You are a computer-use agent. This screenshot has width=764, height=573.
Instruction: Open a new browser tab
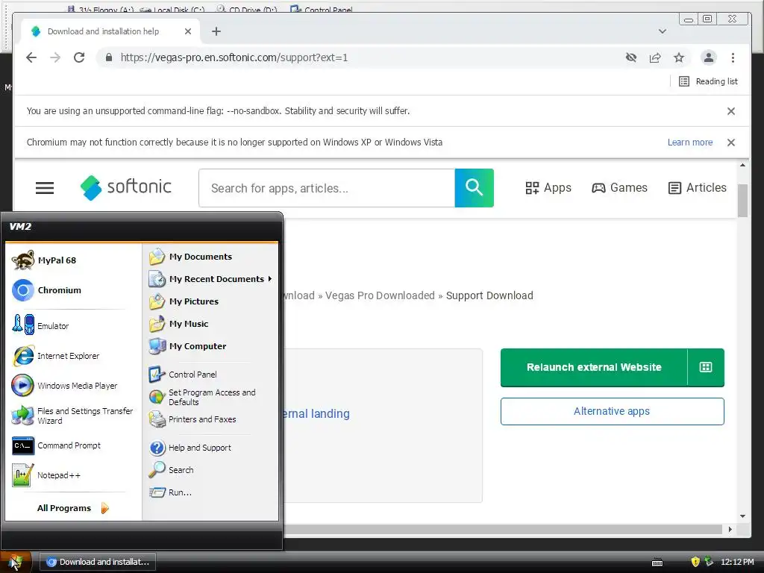coord(216,31)
